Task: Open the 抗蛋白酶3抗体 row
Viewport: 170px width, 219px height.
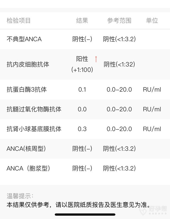Action: [x=27, y=90]
